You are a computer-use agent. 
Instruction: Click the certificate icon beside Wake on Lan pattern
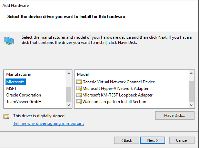pyautogui.click(x=79, y=102)
